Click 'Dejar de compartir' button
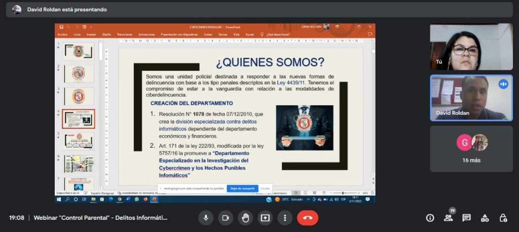The width and height of the screenshot is (519, 232). click(x=242, y=188)
